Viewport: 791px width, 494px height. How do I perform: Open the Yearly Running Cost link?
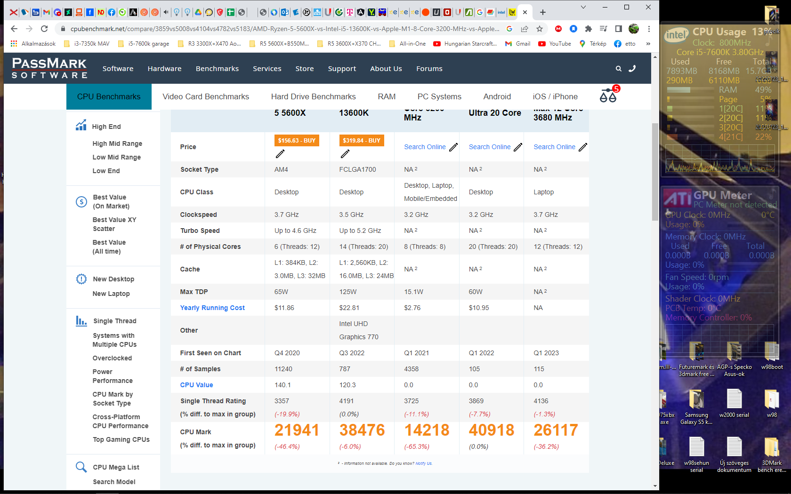point(212,308)
